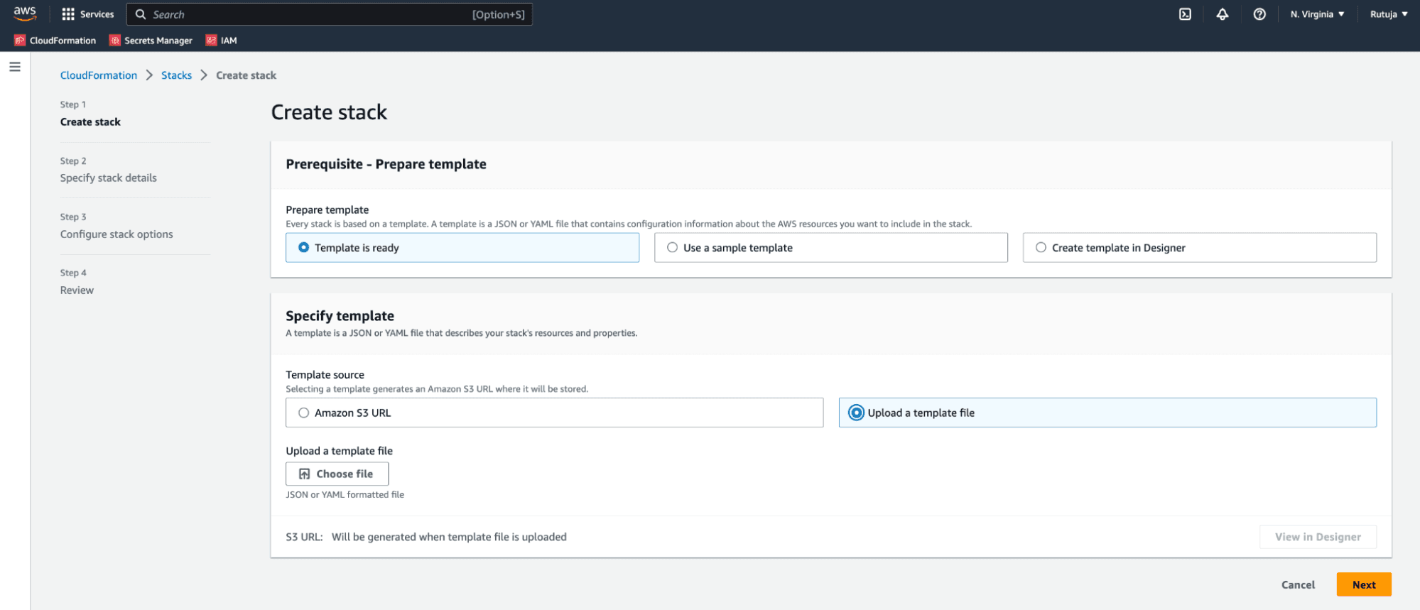This screenshot has height=610, width=1420.
Task: Select the Template is ready option
Action: [304, 248]
